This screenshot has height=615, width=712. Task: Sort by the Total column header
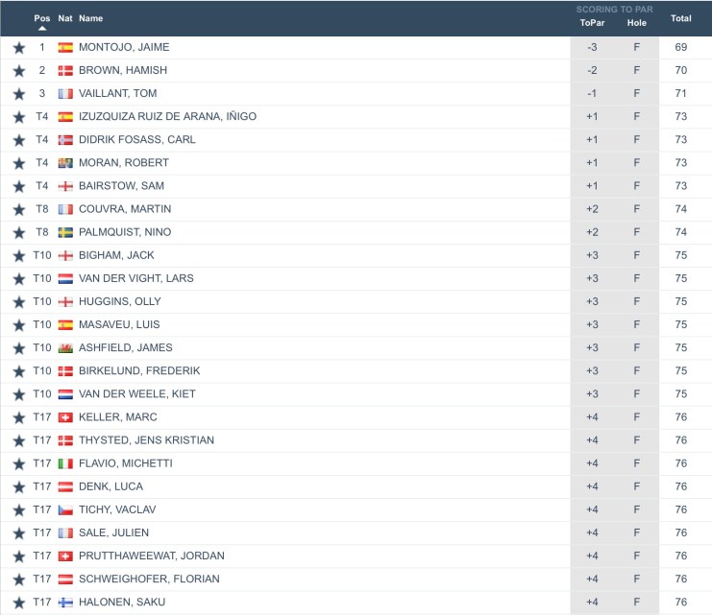coord(681,18)
